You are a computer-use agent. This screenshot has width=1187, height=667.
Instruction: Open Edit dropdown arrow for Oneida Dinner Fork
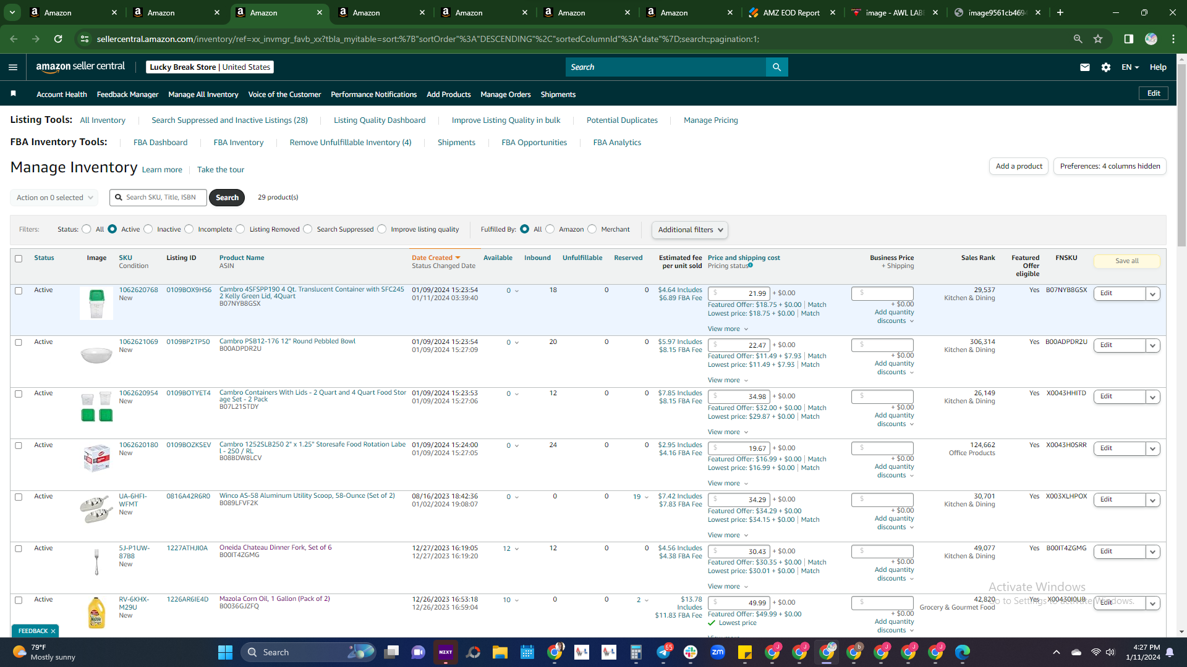coord(1152,552)
